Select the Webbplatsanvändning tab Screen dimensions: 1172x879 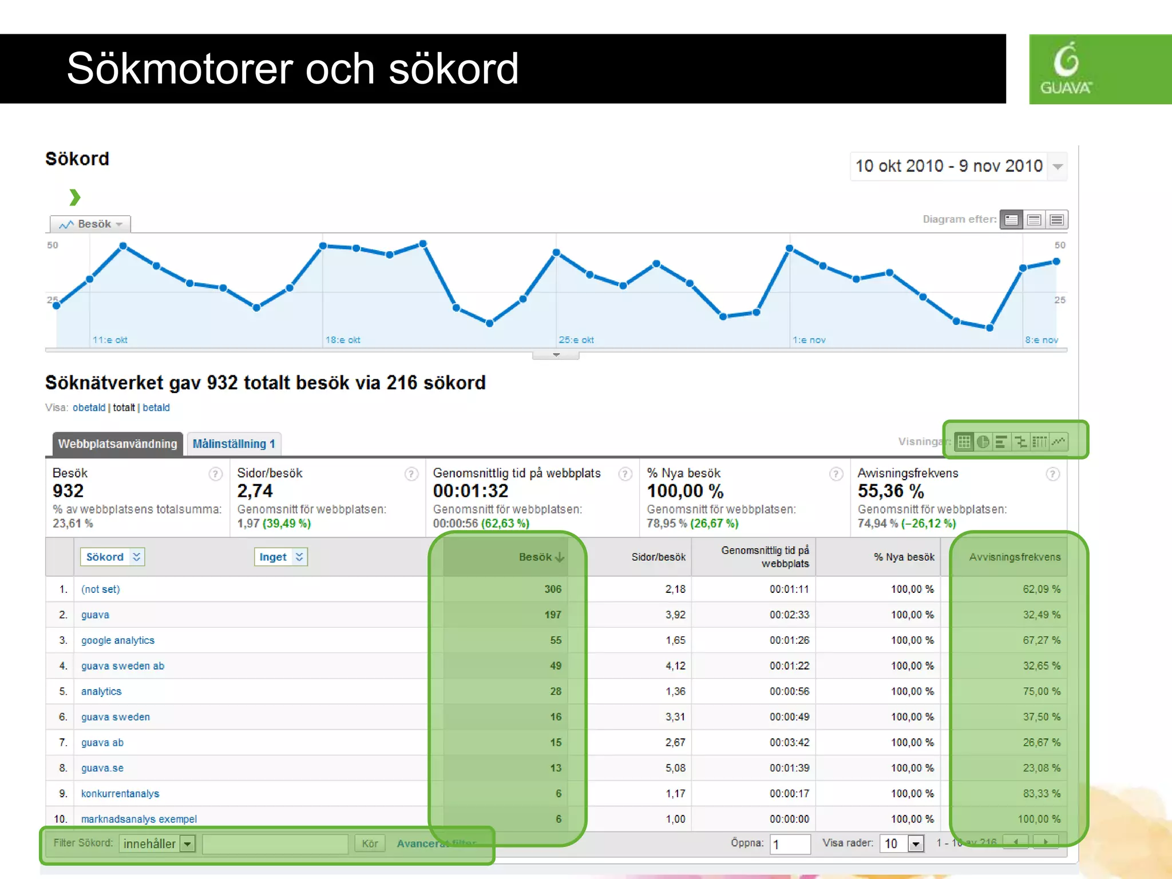[117, 444]
